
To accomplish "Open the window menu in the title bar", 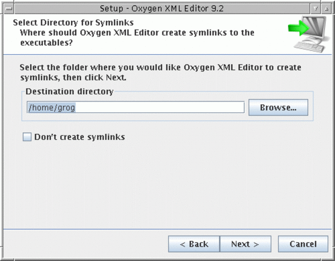I will pyautogui.click(x=9, y=8).
